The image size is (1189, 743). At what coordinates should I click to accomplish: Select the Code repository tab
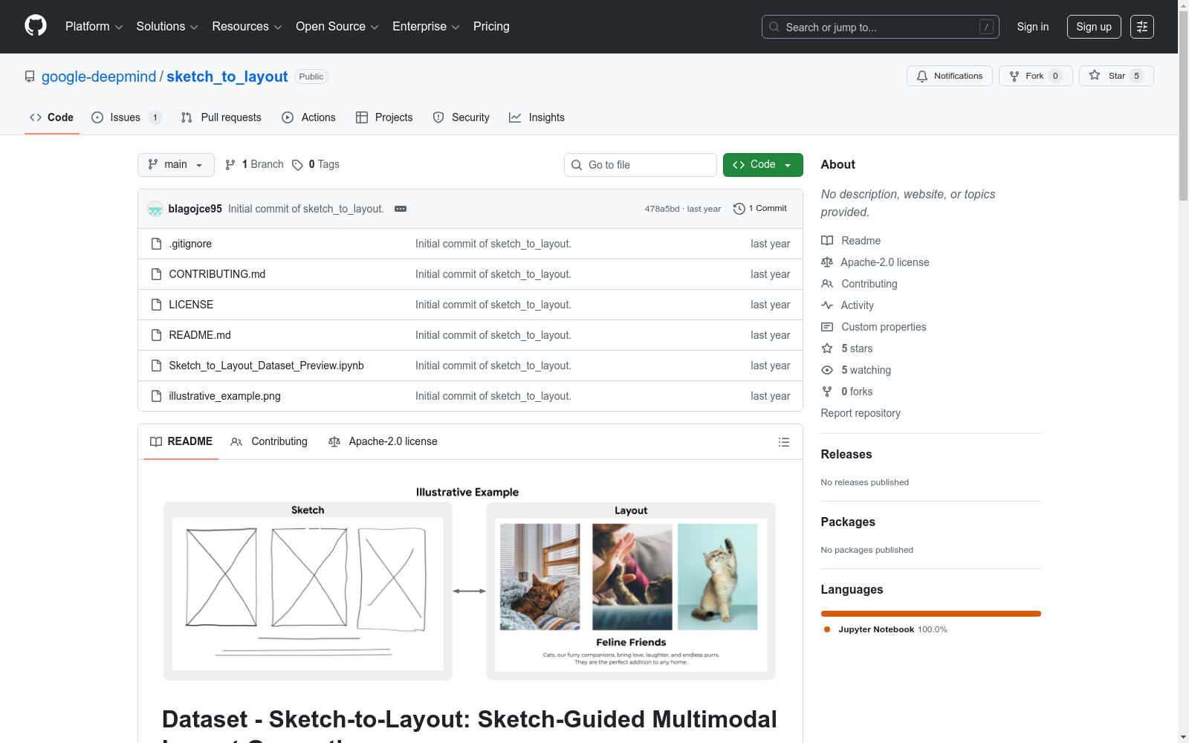point(52,117)
